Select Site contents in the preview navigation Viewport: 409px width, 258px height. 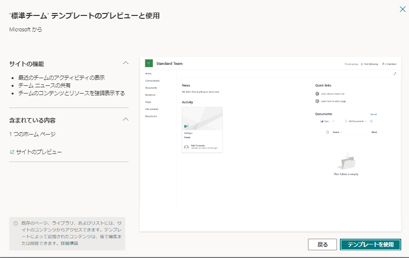point(152,109)
